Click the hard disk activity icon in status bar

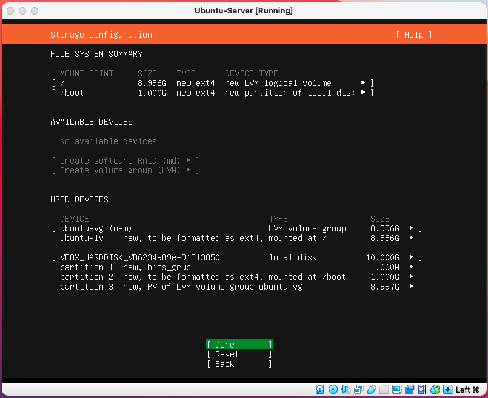319,390
